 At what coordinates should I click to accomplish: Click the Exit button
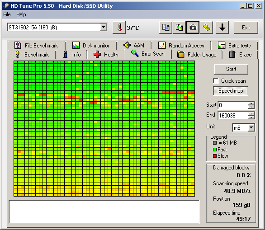coord(246,28)
